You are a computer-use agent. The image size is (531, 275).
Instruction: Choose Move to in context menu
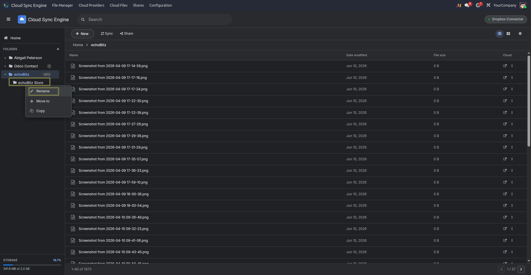[x=48, y=101]
